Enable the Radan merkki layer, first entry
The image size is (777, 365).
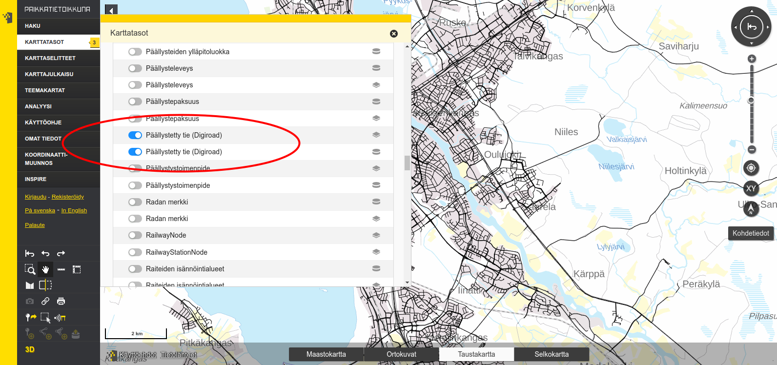135,202
